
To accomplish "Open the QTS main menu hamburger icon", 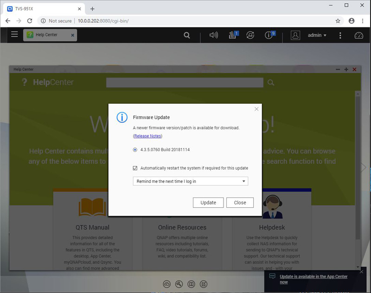I will [14, 34].
